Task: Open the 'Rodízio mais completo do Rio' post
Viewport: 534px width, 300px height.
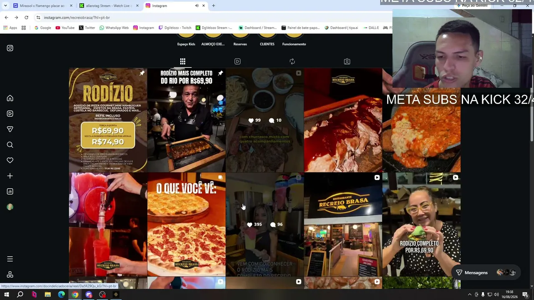Action: 186,120
